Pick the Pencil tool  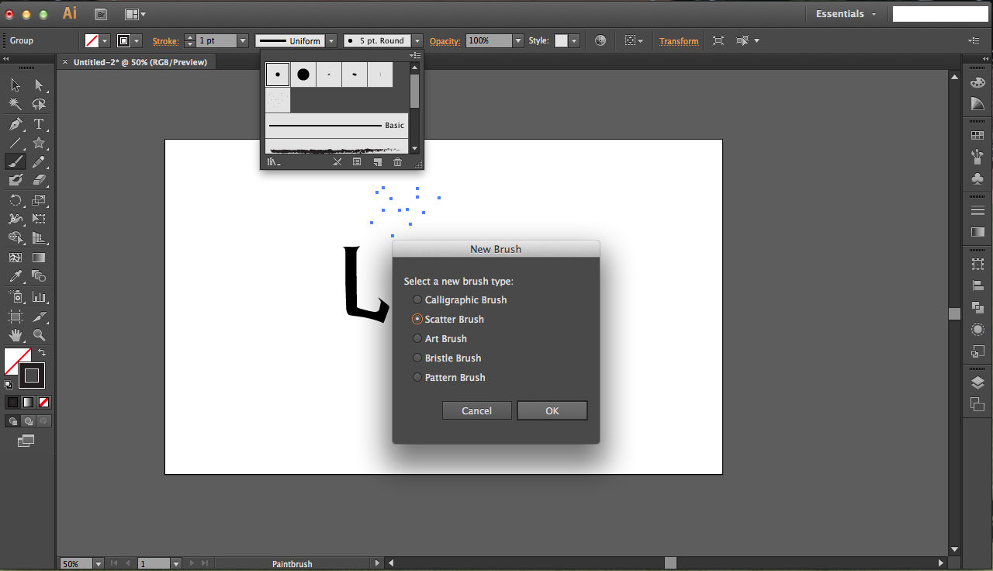(39, 161)
